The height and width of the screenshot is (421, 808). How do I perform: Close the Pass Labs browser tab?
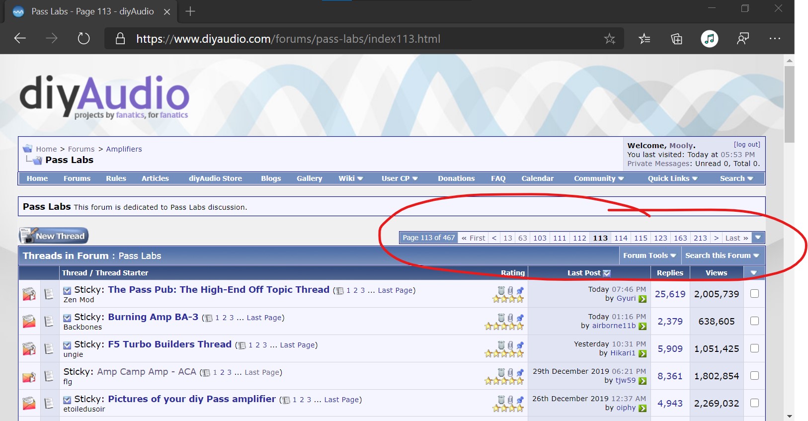[x=167, y=11]
